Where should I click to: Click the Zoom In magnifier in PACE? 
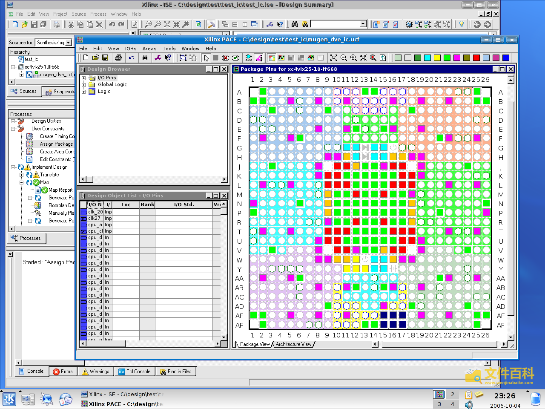click(353, 58)
